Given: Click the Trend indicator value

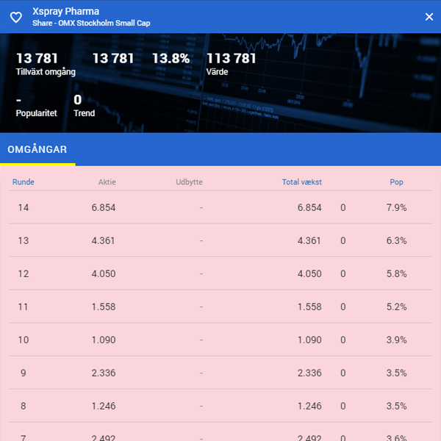Looking at the screenshot, I should pyautogui.click(x=78, y=101).
